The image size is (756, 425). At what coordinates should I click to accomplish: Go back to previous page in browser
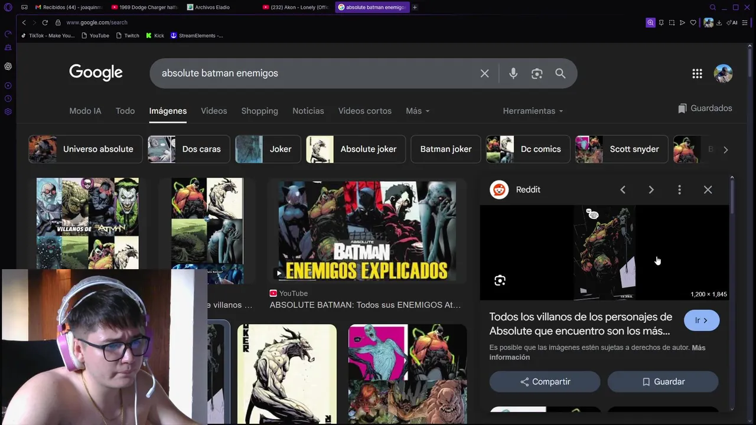[x=24, y=22]
